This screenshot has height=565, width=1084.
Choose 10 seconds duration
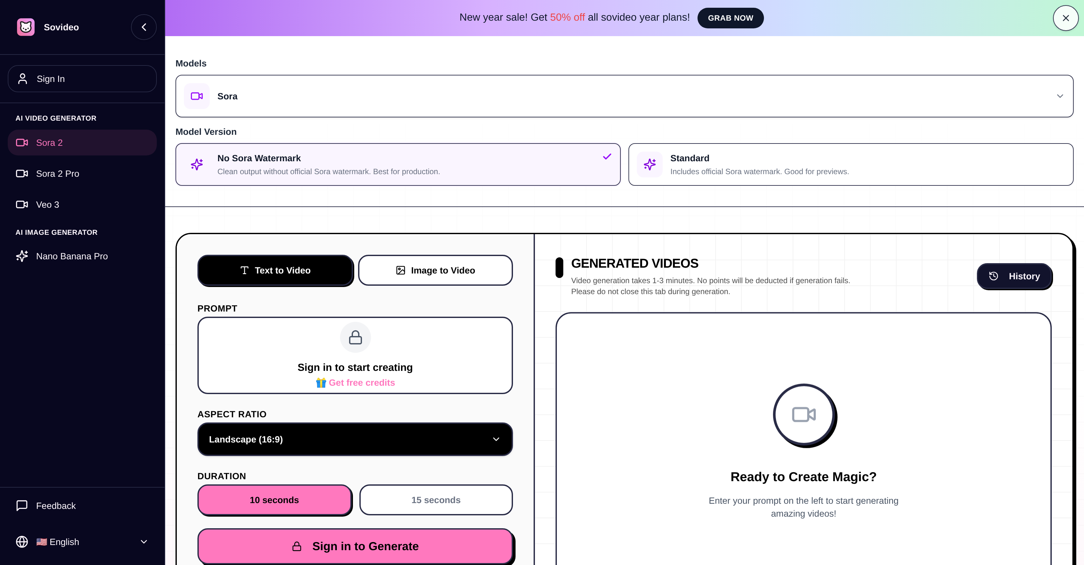pos(274,500)
